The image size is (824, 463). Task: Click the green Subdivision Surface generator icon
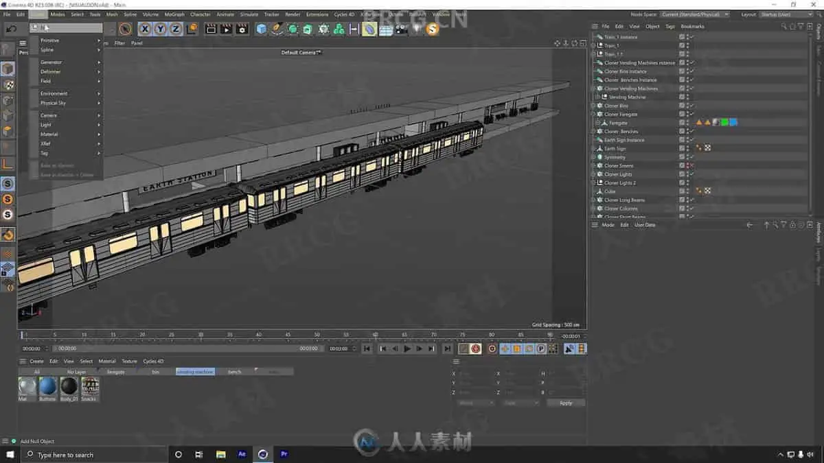(x=293, y=29)
